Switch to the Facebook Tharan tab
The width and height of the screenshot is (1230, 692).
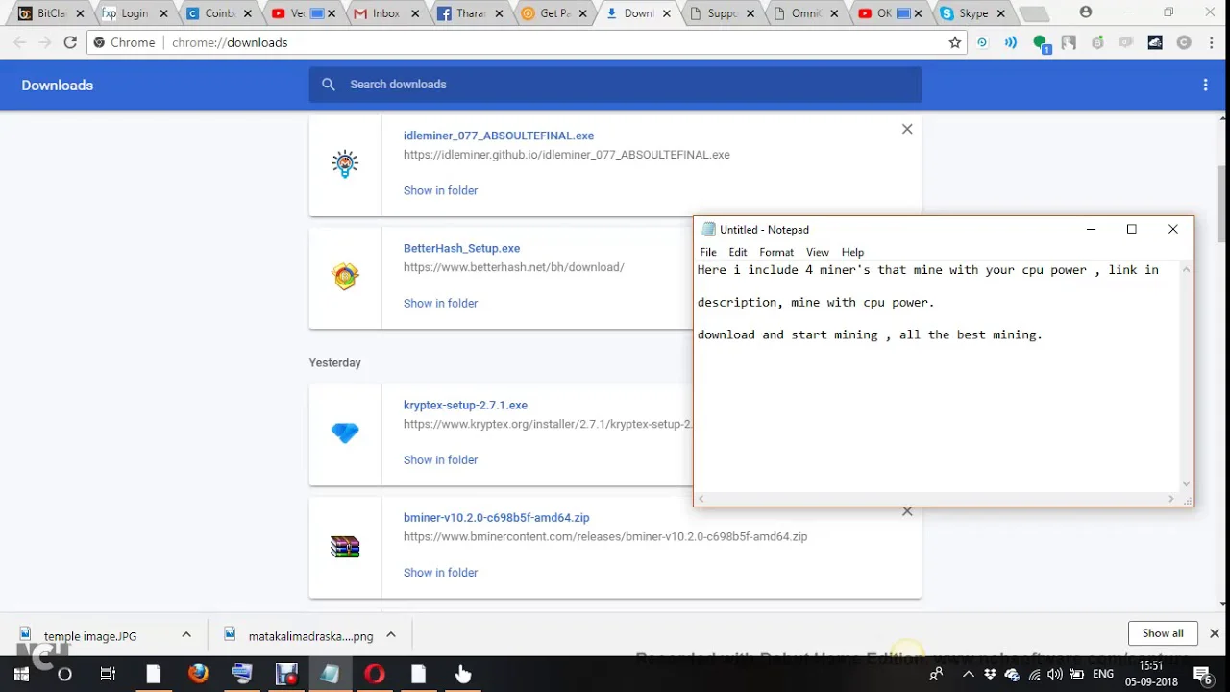pos(467,13)
